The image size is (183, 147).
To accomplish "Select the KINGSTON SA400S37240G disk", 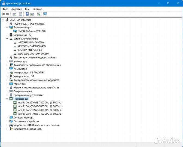I will (x=32, y=46).
